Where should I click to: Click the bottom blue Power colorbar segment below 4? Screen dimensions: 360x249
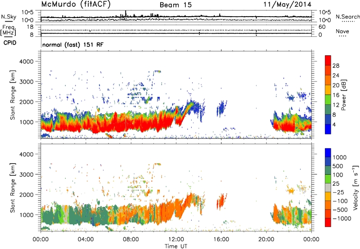pyautogui.click(x=328, y=129)
